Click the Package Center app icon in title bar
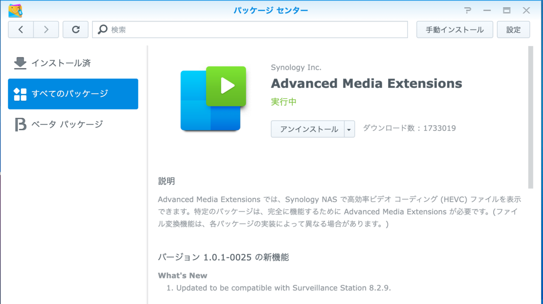The image size is (543, 304). point(16,10)
